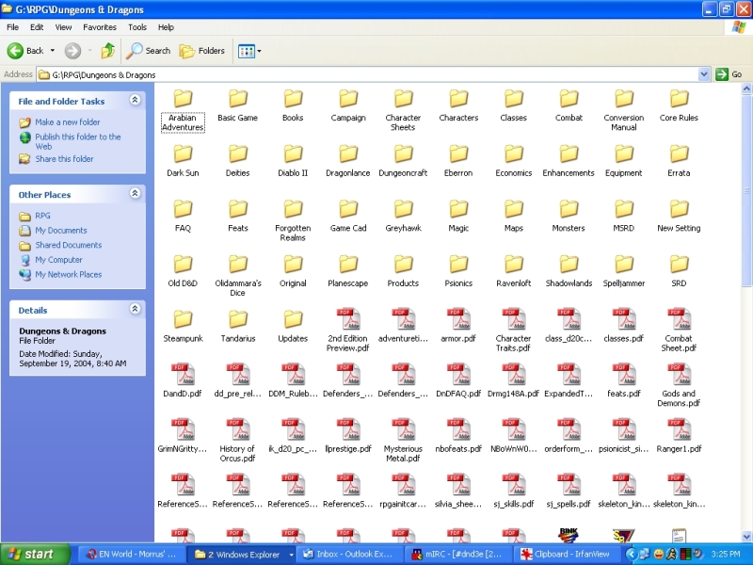This screenshot has height=565, width=753.
Task: Select the History of Orcus.pdf file
Action: coord(238,442)
